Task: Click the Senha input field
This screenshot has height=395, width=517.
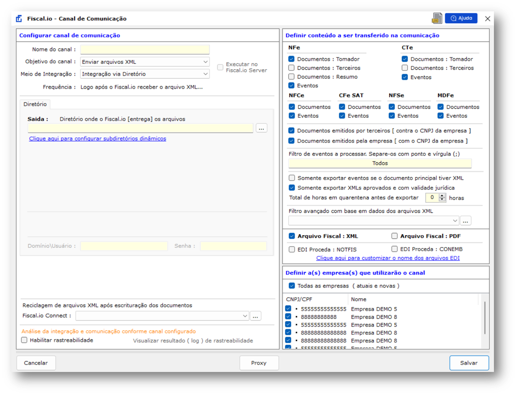Action: pyautogui.click(x=233, y=246)
